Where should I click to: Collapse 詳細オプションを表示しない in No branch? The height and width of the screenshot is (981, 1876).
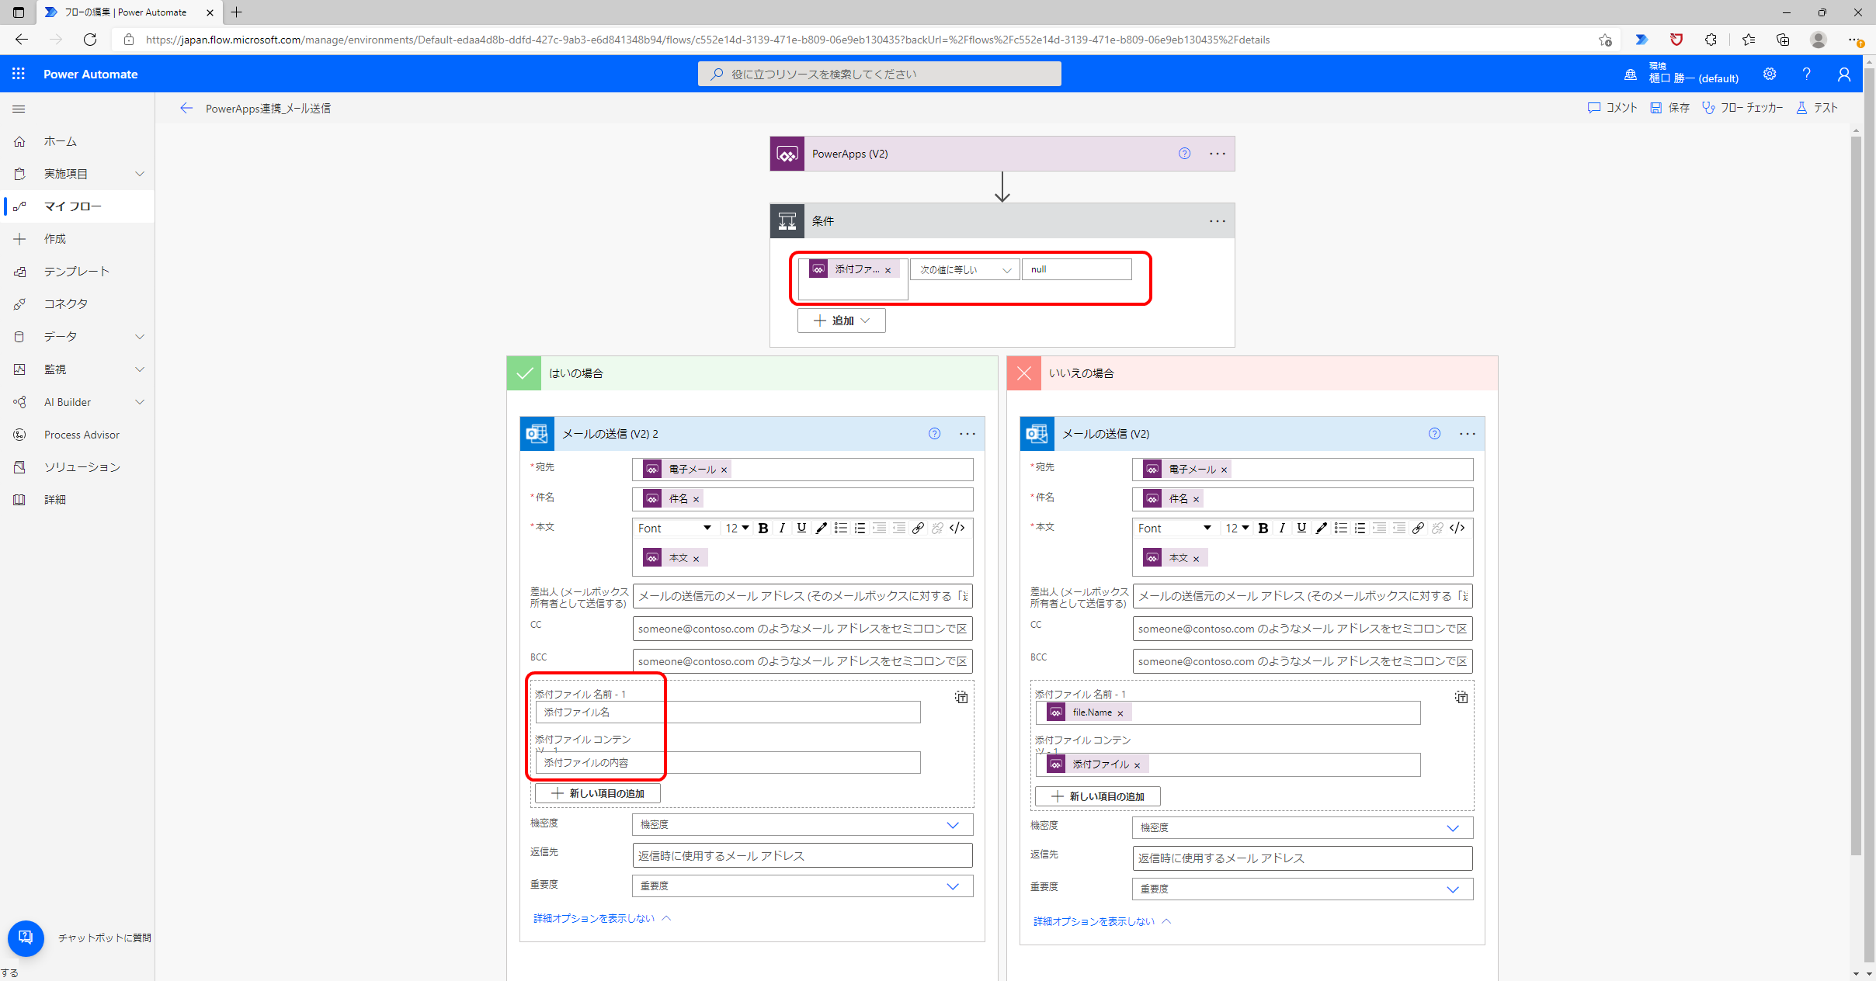[1102, 921]
